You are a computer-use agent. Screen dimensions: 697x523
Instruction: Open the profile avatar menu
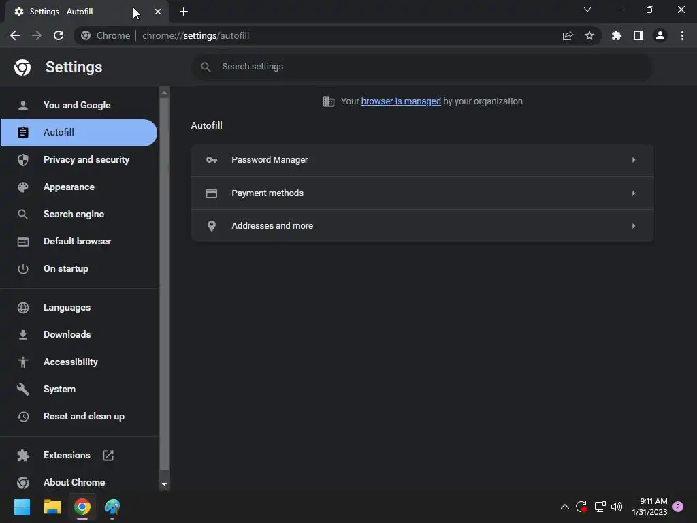660,35
